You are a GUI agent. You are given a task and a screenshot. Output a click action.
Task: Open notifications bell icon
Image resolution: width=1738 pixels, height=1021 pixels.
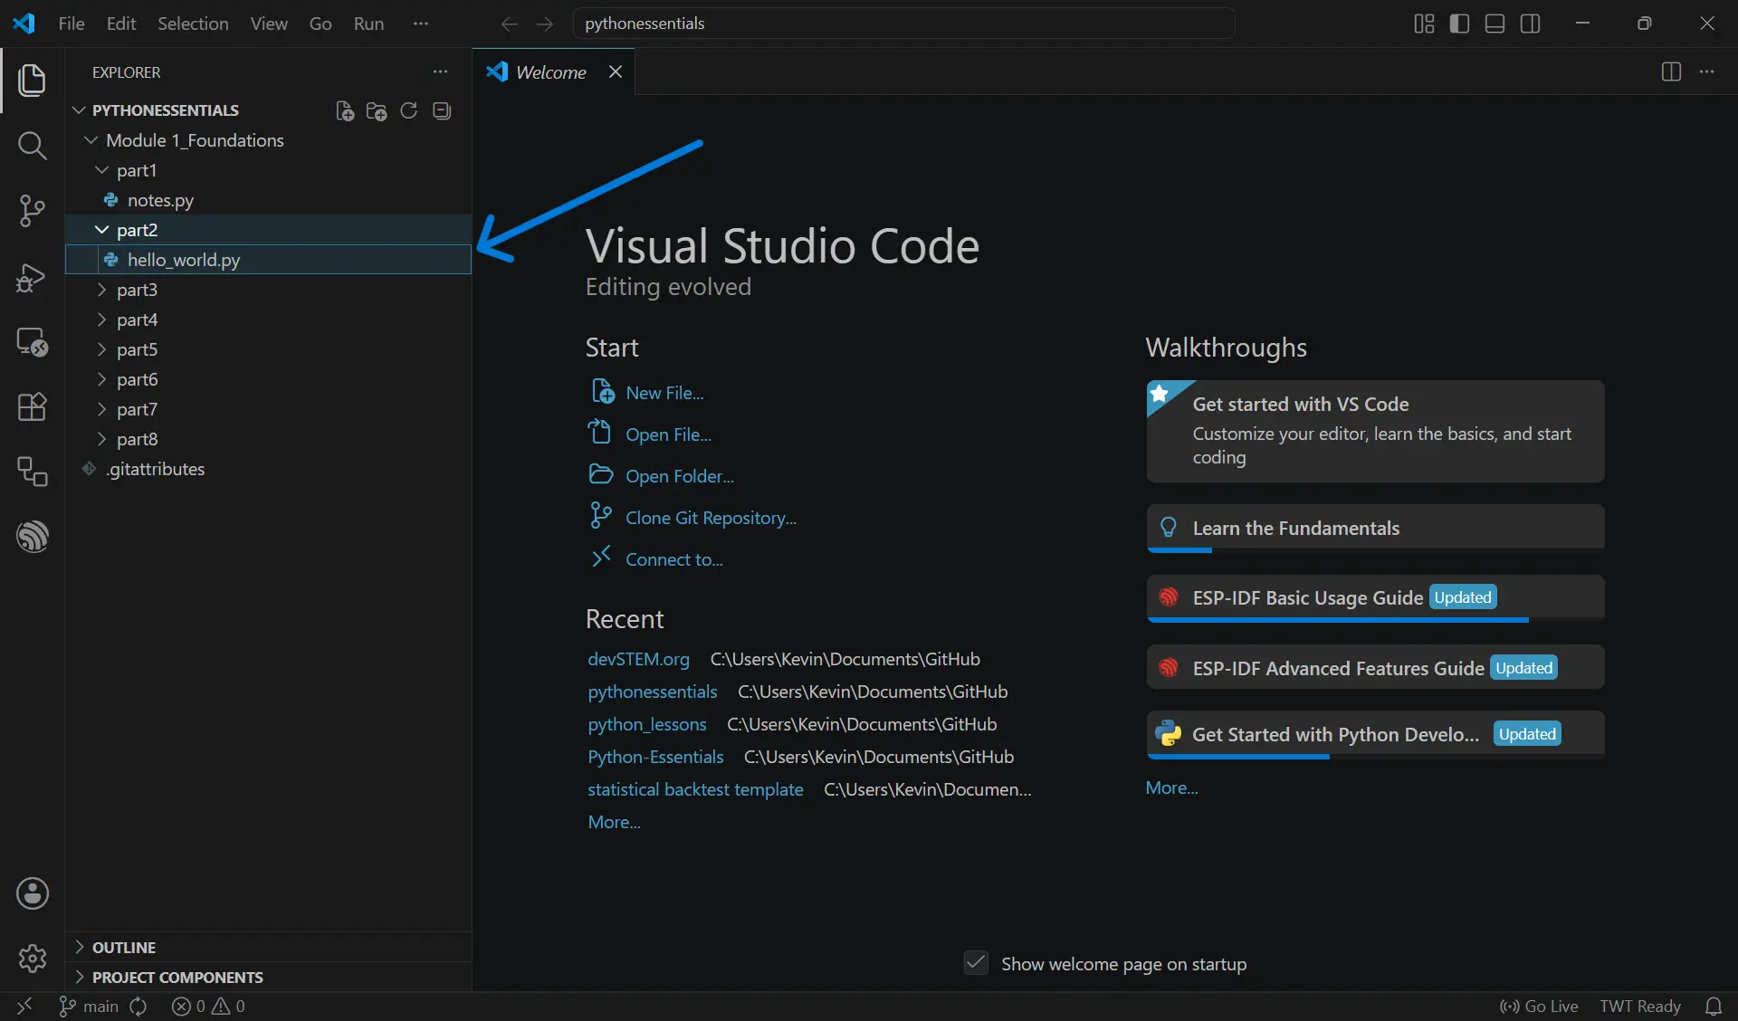click(x=1714, y=1006)
